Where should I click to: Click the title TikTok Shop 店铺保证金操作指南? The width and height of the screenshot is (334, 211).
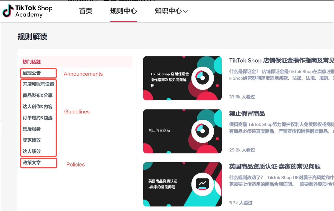[x=281, y=61]
